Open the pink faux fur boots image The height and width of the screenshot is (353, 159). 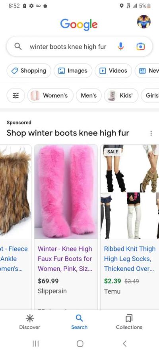[x=66, y=191]
